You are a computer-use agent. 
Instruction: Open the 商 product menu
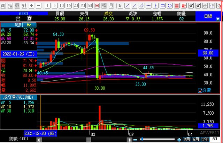(x=3, y=6)
